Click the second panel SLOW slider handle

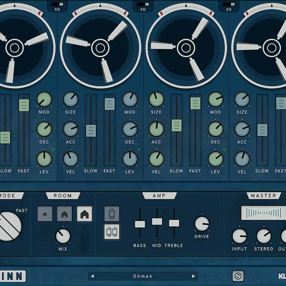[x=91, y=131]
